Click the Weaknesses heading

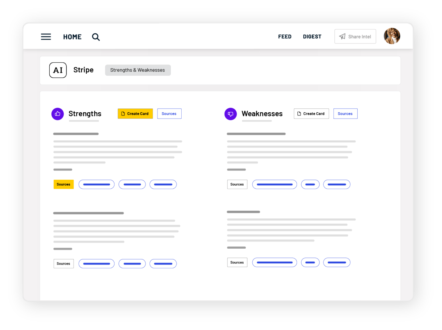[262, 114]
